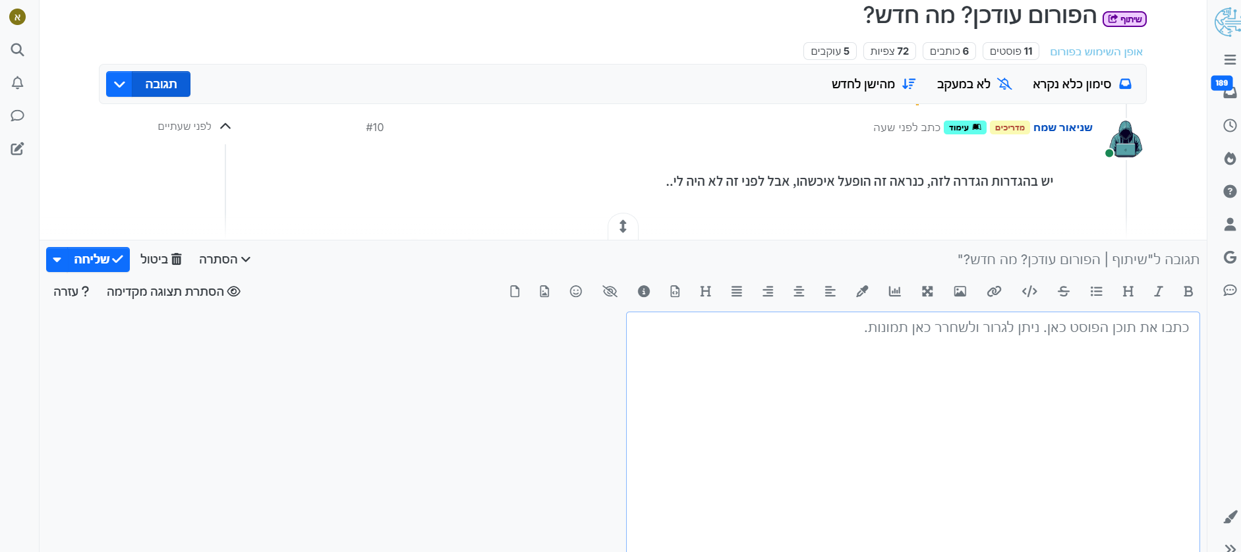Open dropdown arrow on the תגובה button
This screenshot has height=552, width=1241.
[x=119, y=84]
